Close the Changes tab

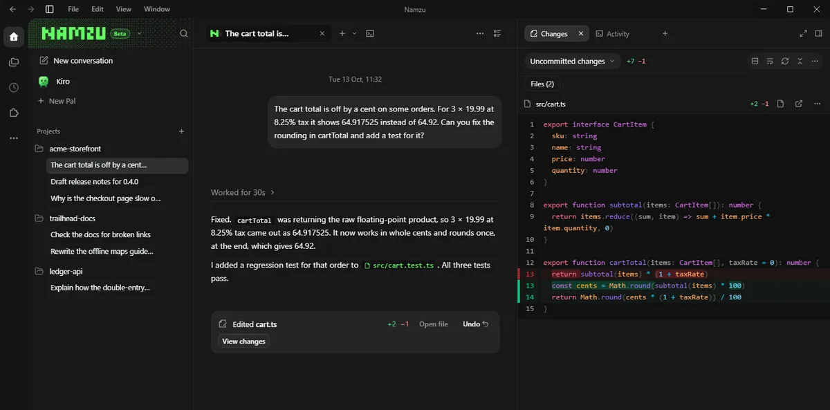581,33
